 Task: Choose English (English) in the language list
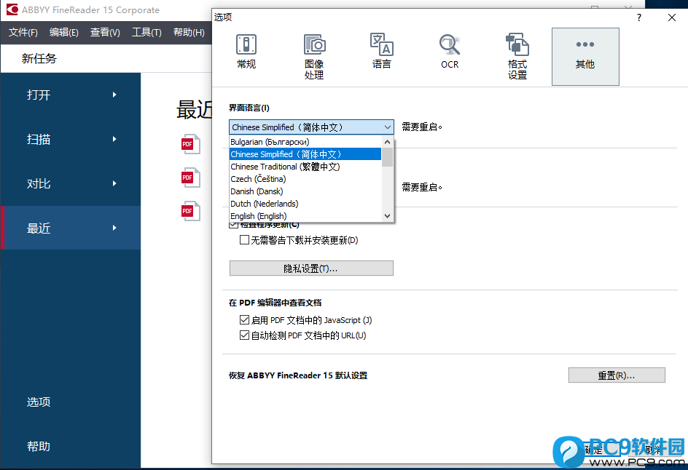(305, 216)
